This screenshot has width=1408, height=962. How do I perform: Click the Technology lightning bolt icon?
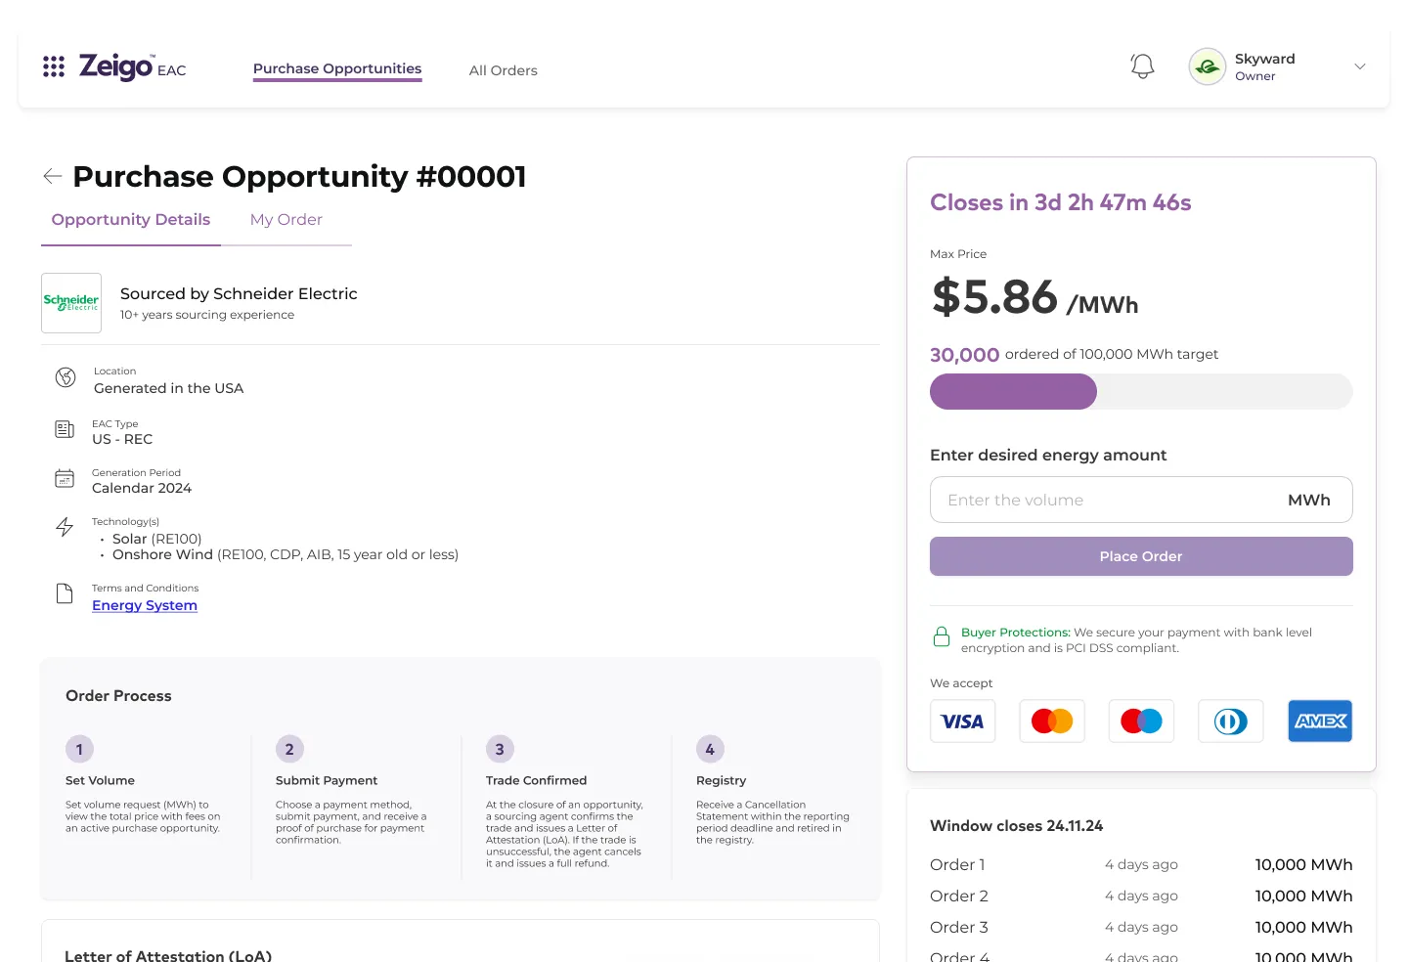click(x=65, y=527)
